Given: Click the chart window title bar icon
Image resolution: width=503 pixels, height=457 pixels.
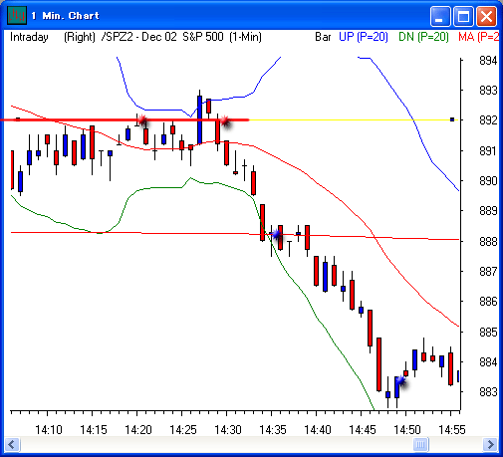Looking at the screenshot, I should tap(17, 15).
